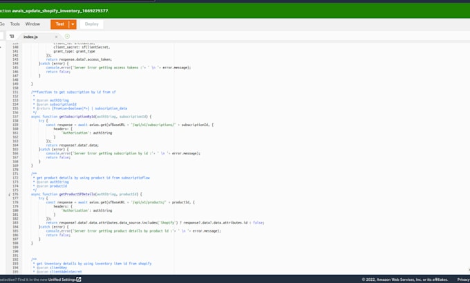The height and width of the screenshot is (283, 470).
Task: Click line number 157 in the gutter
Action: click(x=15, y=116)
